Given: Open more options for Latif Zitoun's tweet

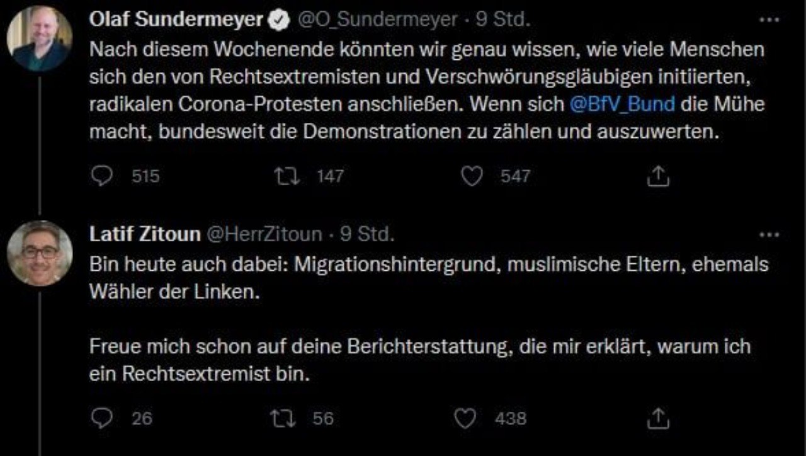Looking at the screenshot, I should coord(769,235).
